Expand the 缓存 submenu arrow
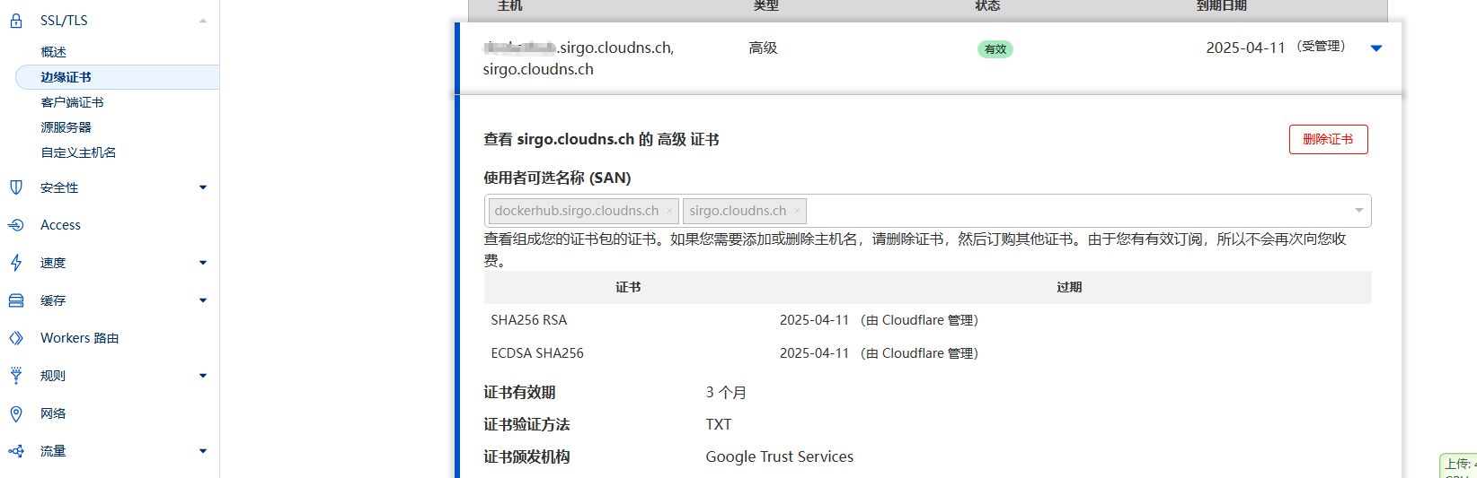This screenshot has height=478, width=1477. pyautogui.click(x=203, y=300)
